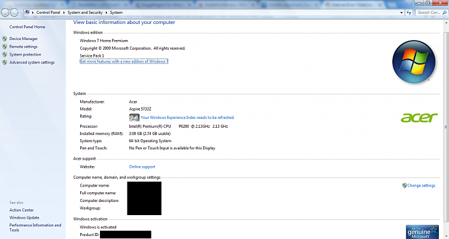
Task: Expand the arrow after Control Panel breadcrumb
Action: pyautogui.click(x=64, y=13)
